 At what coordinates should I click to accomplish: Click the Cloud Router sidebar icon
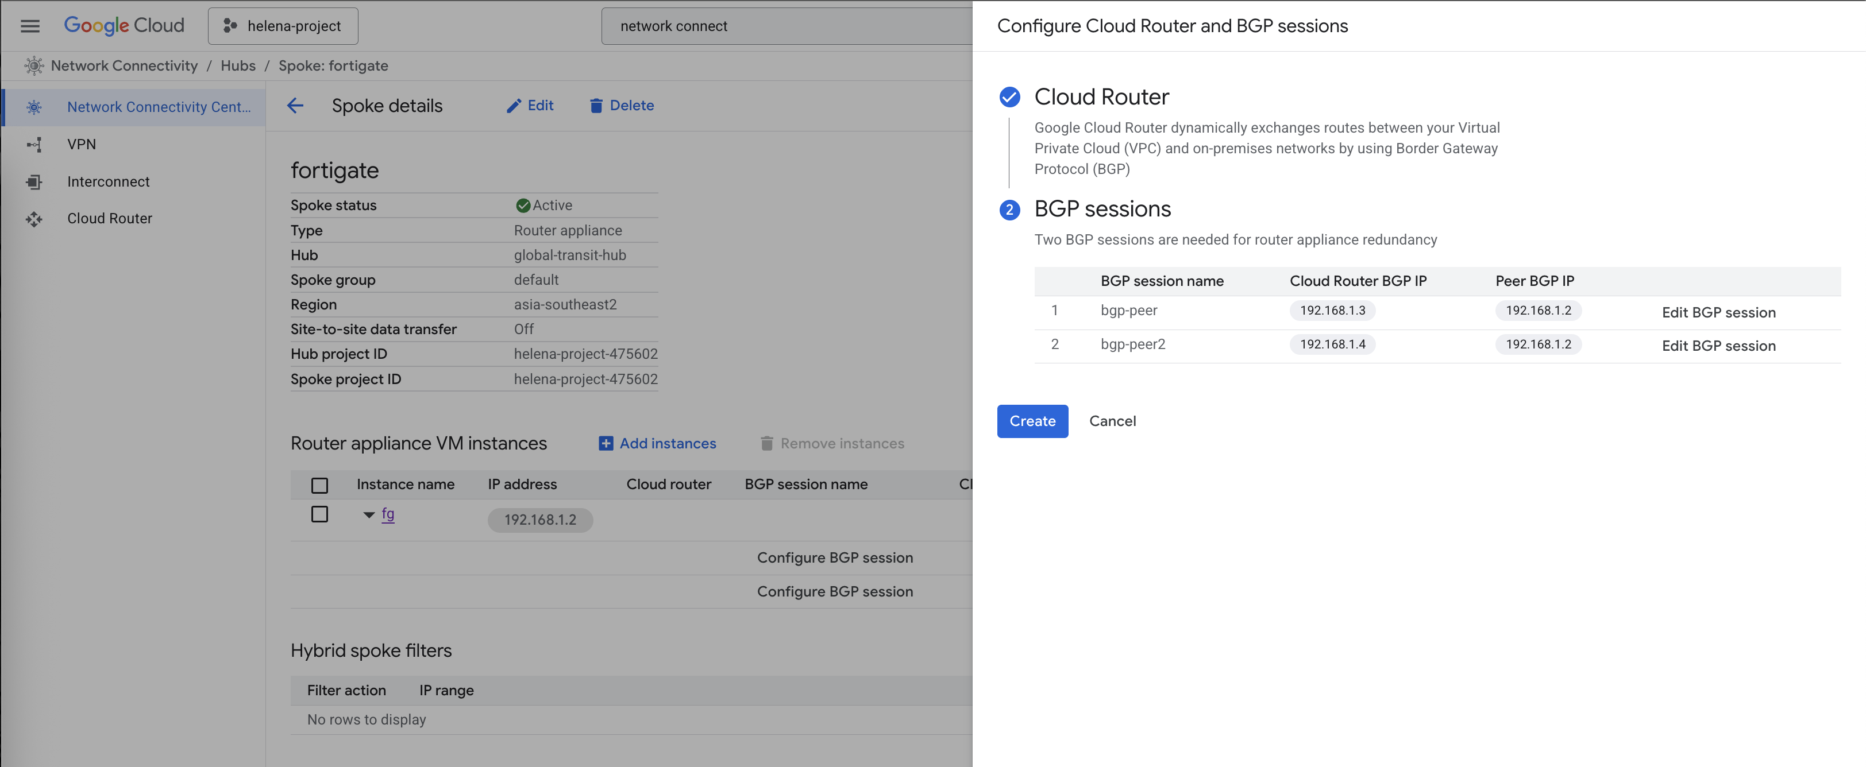click(34, 219)
